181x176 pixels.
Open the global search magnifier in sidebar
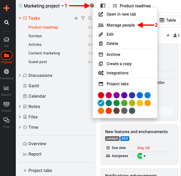coord(6,22)
